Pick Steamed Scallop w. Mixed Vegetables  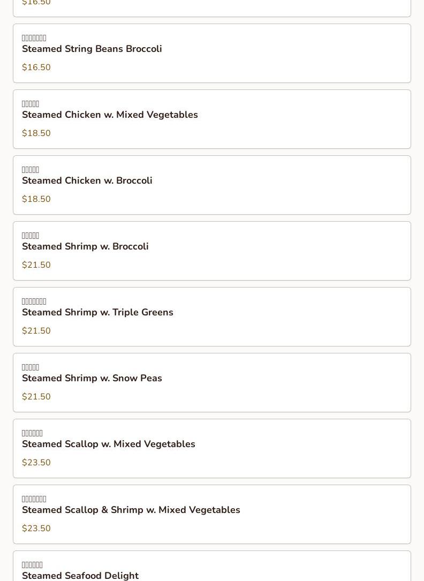(x=109, y=444)
